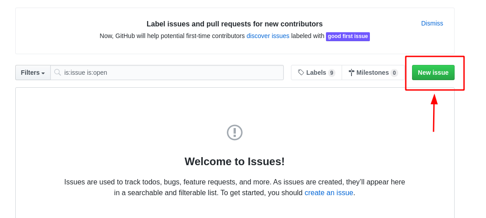
Task: Open the Labels page
Action: click(316, 73)
